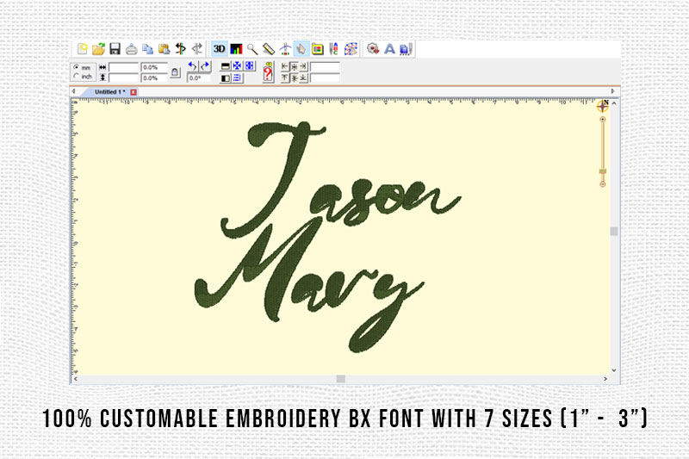This screenshot has width=689, height=459.
Task: Click the height percentage field
Action: pyautogui.click(x=154, y=78)
